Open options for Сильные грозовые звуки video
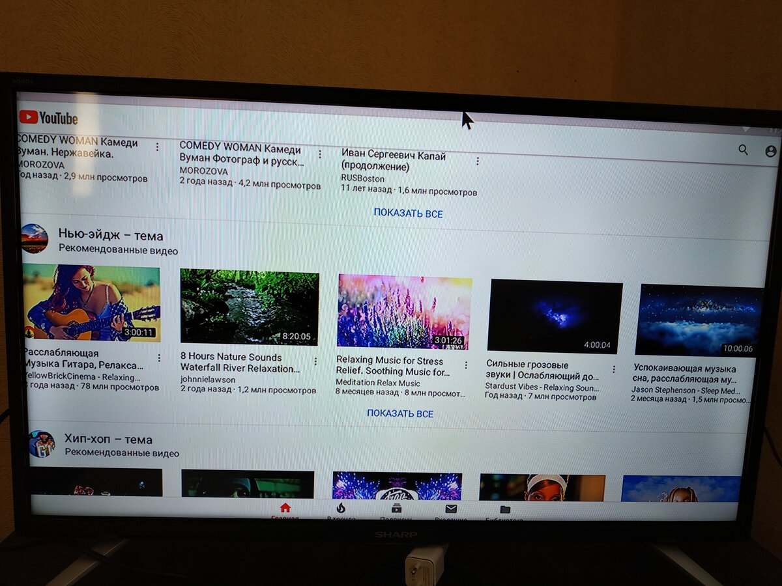 tap(613, 369)
